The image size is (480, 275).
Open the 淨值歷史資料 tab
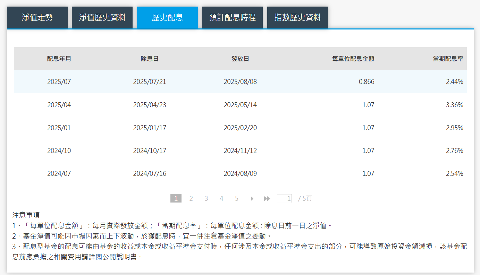point(102,17)
